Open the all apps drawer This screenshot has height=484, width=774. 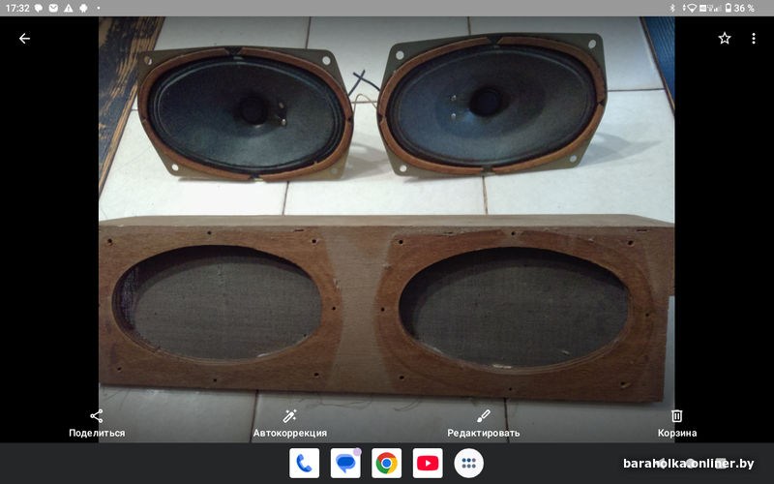(469, 464)
